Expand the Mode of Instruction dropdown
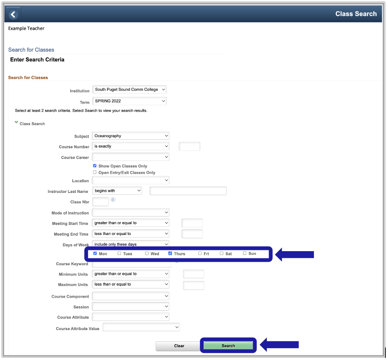The image size is (388, 360). (131, 213)
